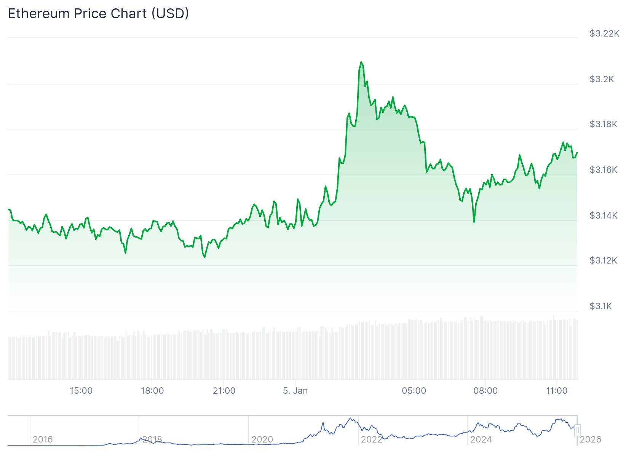
Task: Click the $3.2K price axis label
Action: click(x=602, y=79)
